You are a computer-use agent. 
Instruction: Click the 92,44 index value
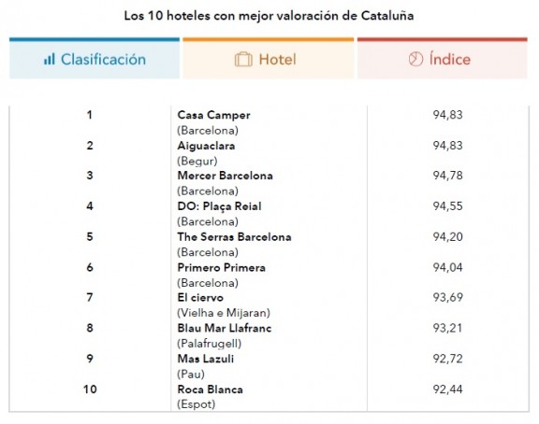(447, 389)
